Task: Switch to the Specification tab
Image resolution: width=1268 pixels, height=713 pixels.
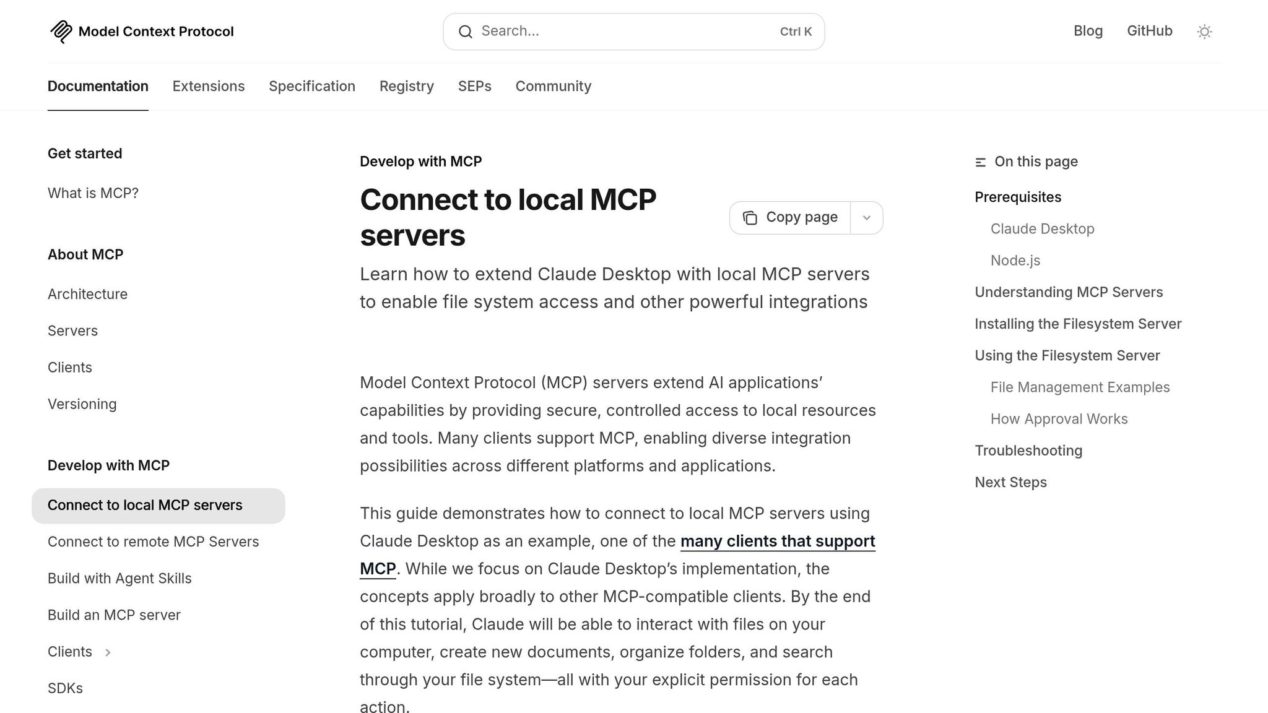Action: point(312,86)
